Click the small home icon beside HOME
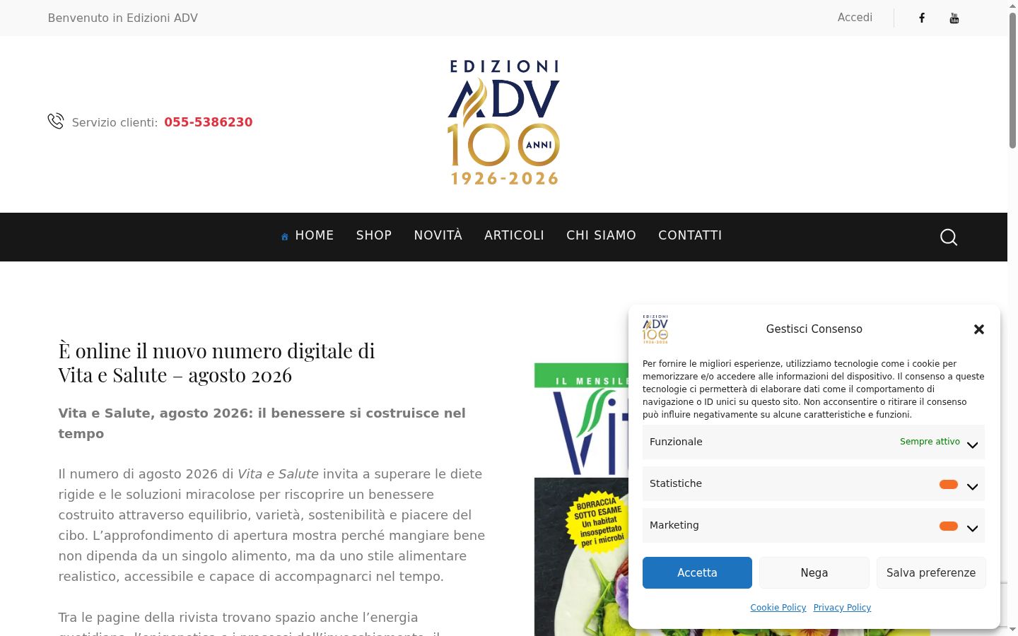1018x636 pixels. tap(285, 237)
